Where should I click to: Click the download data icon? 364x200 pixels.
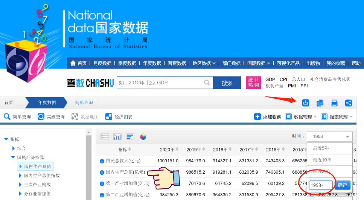point(306,103)
